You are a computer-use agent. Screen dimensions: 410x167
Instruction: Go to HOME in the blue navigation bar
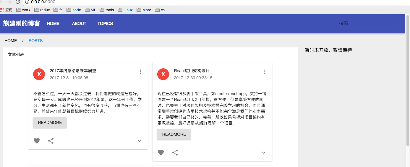pyautogui.click(x=53, y=24)
